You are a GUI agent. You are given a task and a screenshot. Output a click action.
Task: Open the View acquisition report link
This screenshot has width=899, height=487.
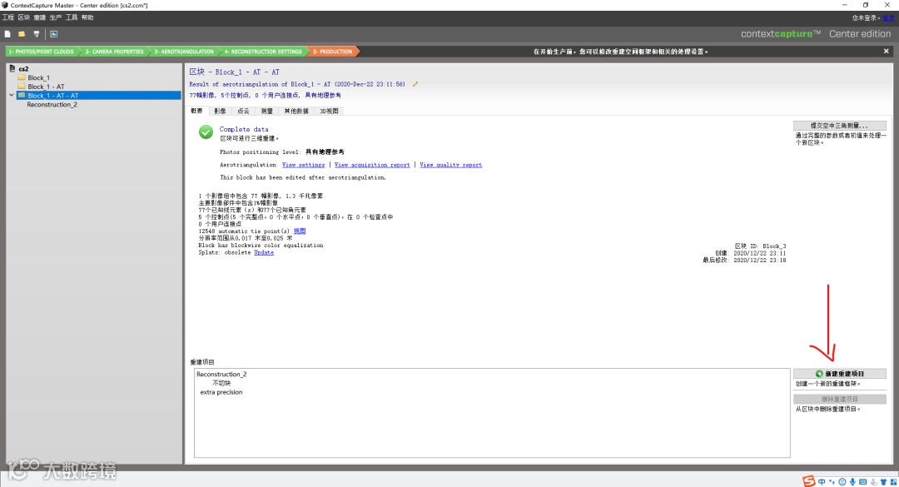(372, 165)
